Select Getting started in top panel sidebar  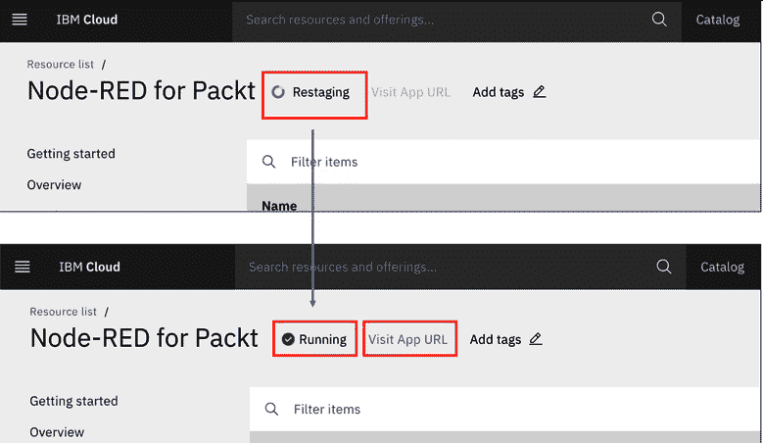point(72,154)
